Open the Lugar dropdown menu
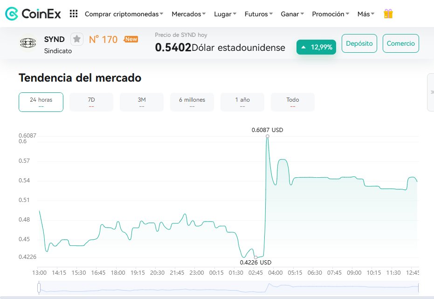Image resolution: width=434 pixels, height=299 pixels. point(225,14)
